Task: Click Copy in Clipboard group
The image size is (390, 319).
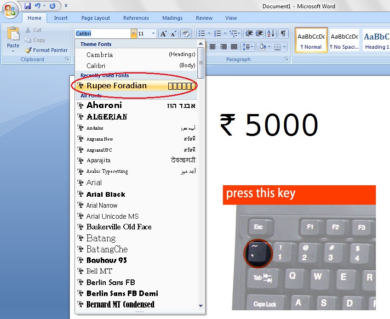Action: pyautogui.click(x=35, y=40)
